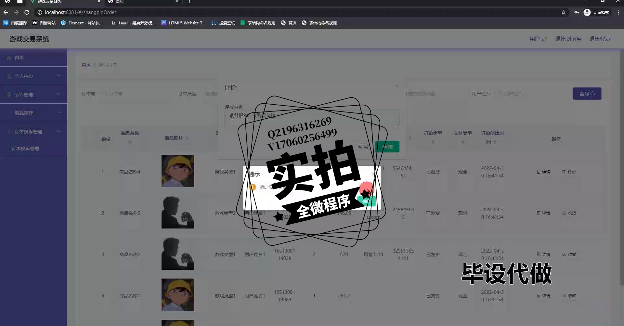The height and width of the screenshot is (326, 624).
Task: Select 首页 in the sidebar
Action: click(33, 58)
